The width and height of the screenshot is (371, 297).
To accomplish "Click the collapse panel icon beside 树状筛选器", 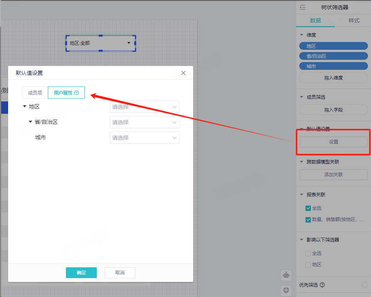I will 303,7.
